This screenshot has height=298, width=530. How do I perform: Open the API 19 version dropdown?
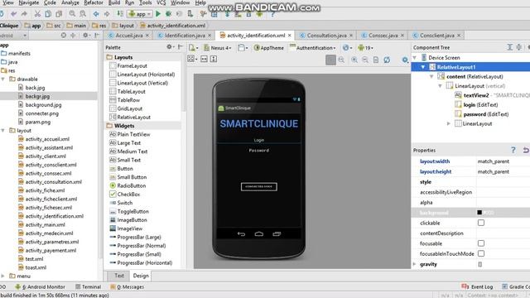(x=366, y=48)
